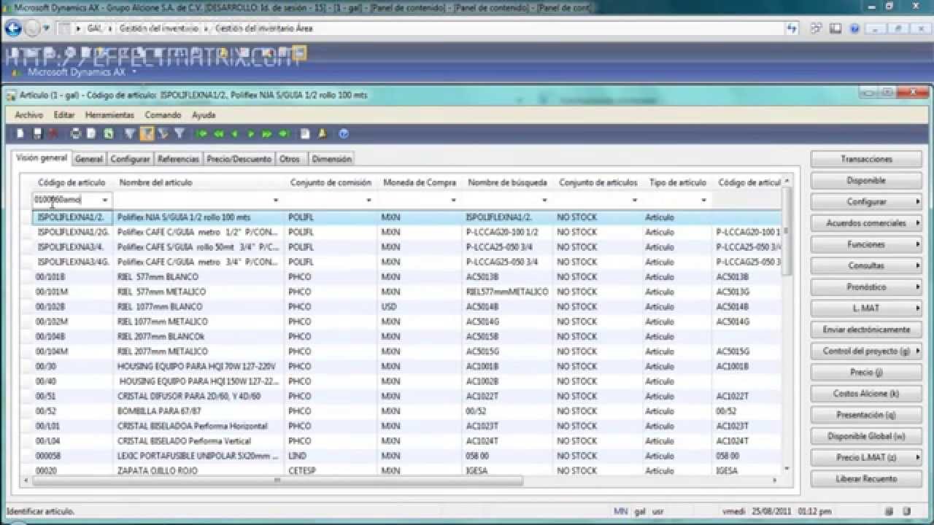Switch to the Precio/Descuento tab

click(239, 159)
